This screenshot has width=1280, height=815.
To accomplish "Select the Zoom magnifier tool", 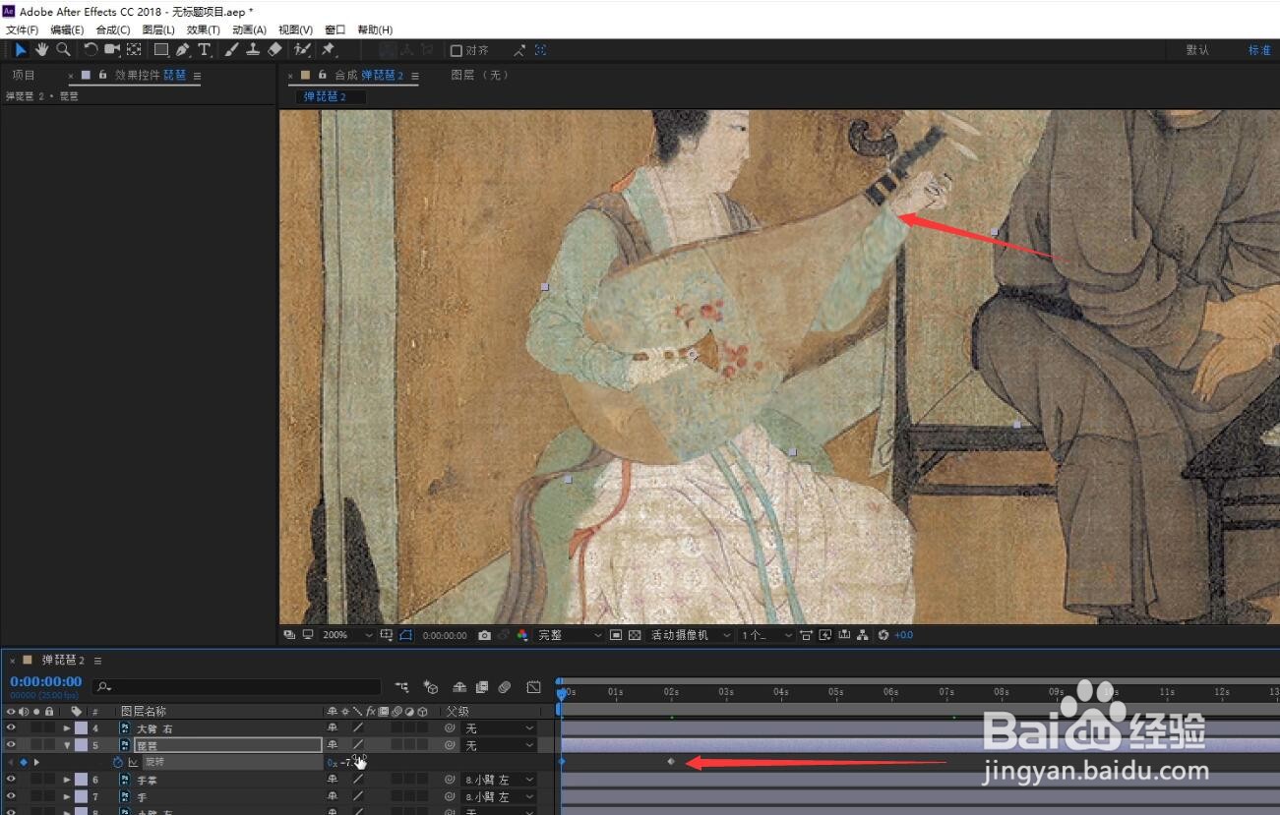I will (x=63, y=49).
